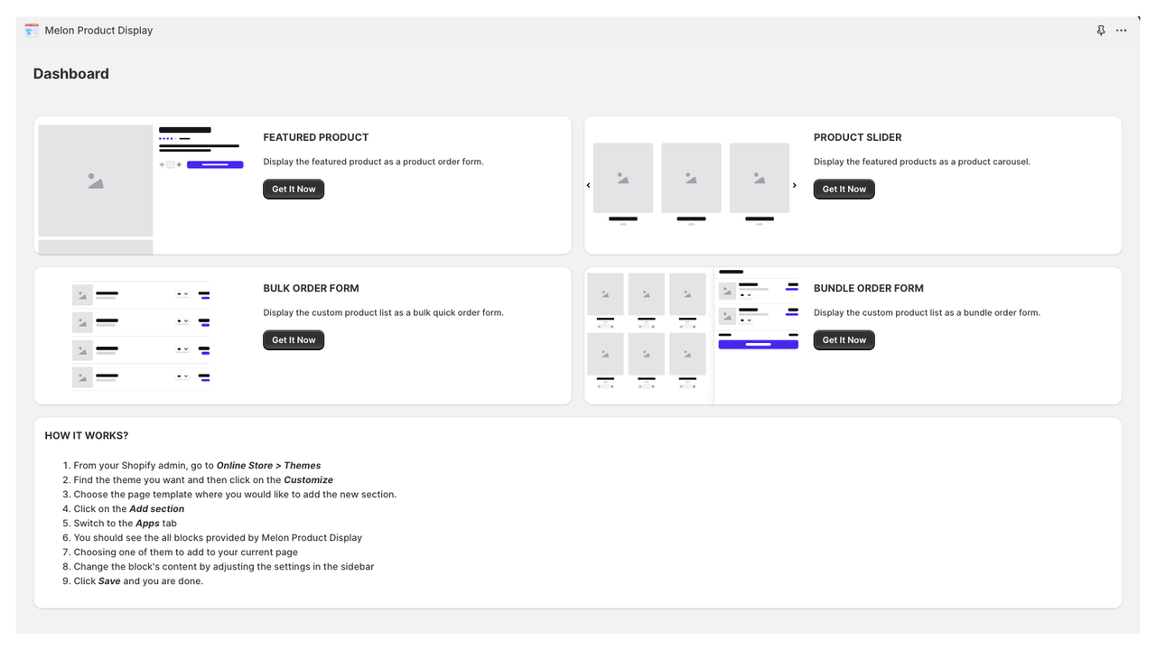Check the checkbox in the Featured Product mockup
Image resolution: width=1156 pixels, height=650 pixels.
171,164
